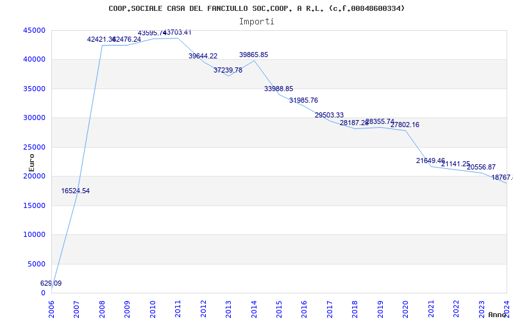Click the 30000 y-axis tick
This screenshot has width=513, height=321.
[x=35, y=118]
